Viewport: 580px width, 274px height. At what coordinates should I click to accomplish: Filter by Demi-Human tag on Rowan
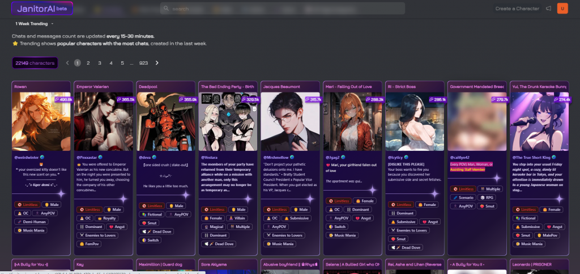[x=31, y=222]
